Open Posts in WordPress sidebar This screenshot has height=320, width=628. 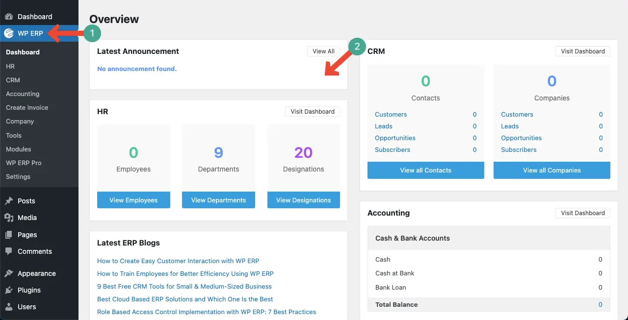[x=26, y=201]
